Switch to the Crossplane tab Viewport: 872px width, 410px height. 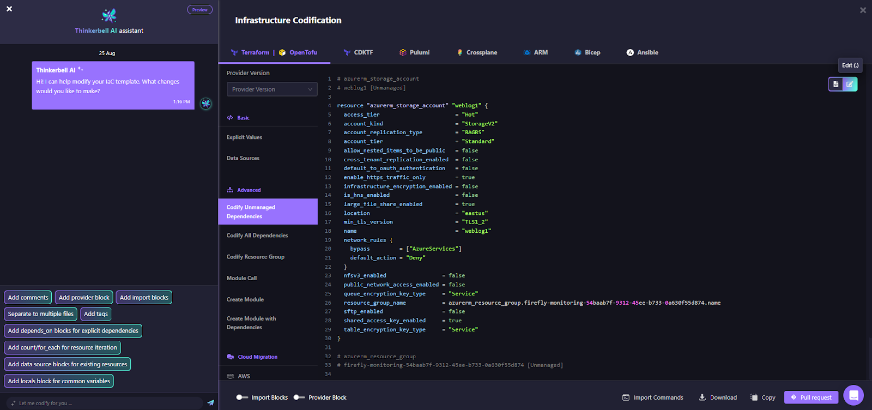477,52
